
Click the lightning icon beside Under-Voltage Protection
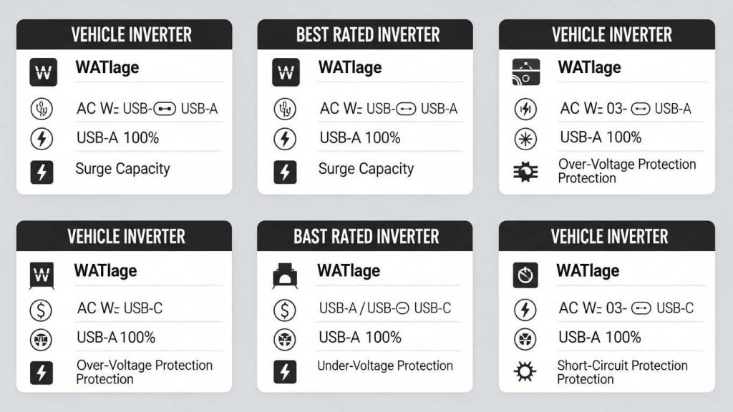coord(285,371)
